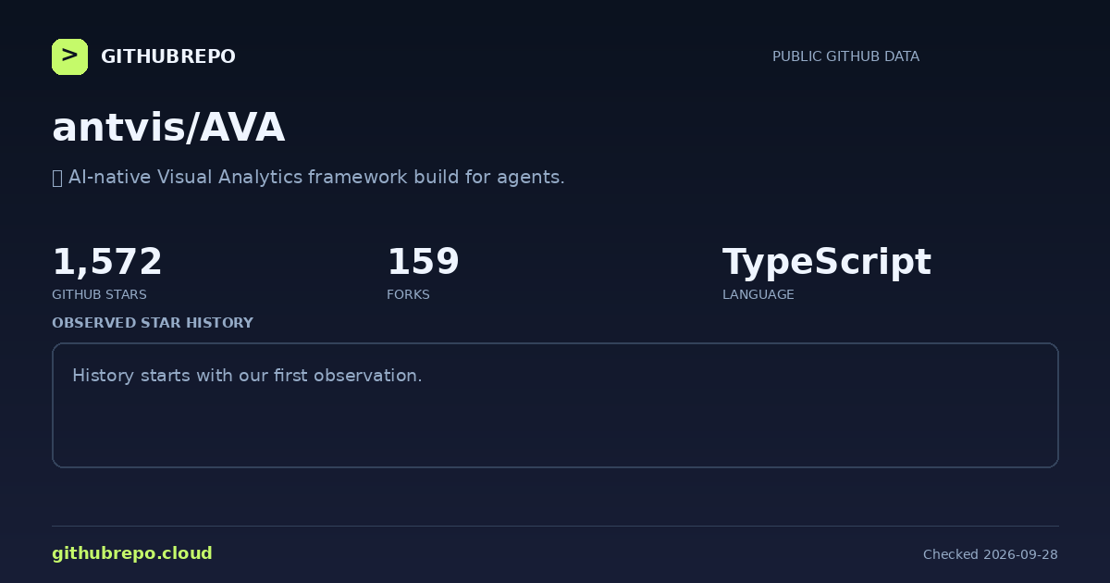1110x583 pixels.
Task: Click the emoji icon before the description
Action: [57, 177]
